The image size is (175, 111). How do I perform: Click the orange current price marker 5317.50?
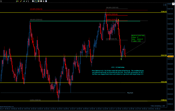click(171, 56)
